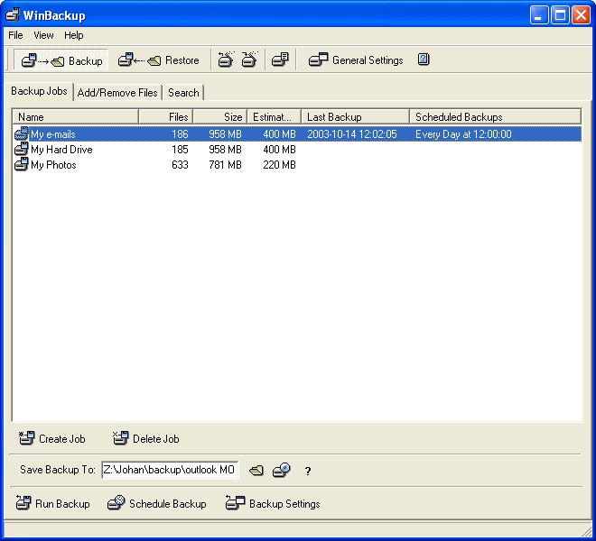
Task: Click the My Photos job icon
Action: [x=22, y=164]
